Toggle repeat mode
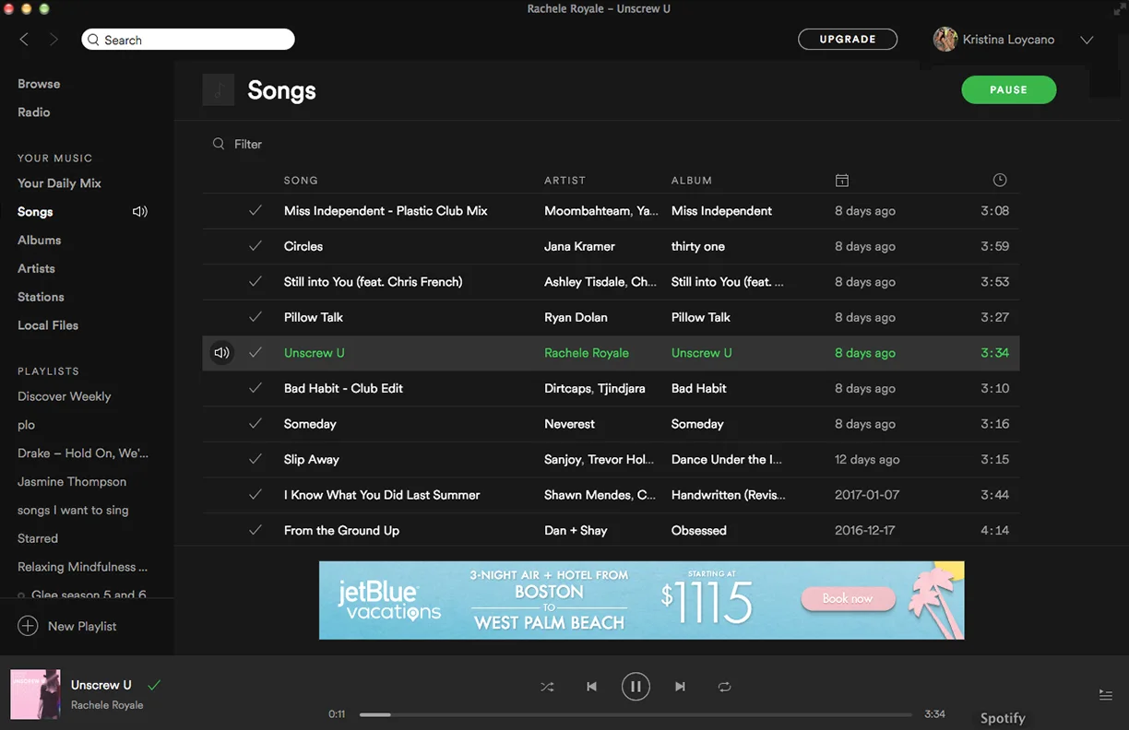 [x=724, y=687]
